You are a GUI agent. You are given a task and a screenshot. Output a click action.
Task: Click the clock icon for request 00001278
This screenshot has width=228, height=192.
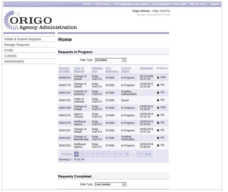[x=158, y=115]
